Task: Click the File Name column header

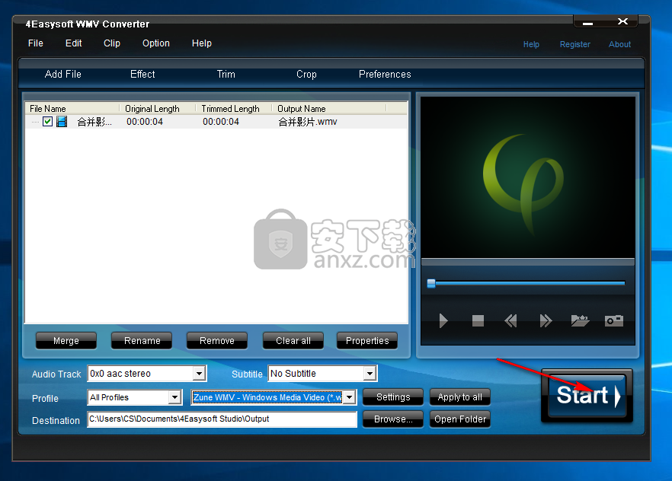Action: (72, 109)
